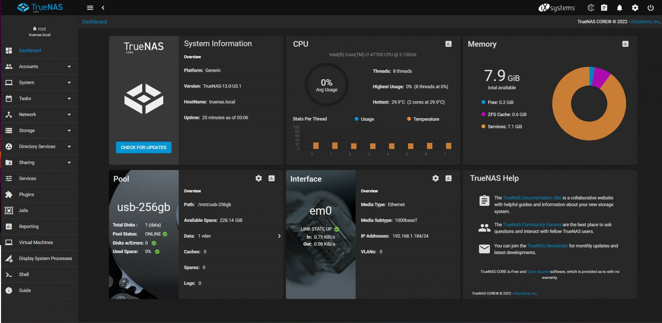Click the usb-256gb pool name
Screen dimensions: 662x323
143,207
